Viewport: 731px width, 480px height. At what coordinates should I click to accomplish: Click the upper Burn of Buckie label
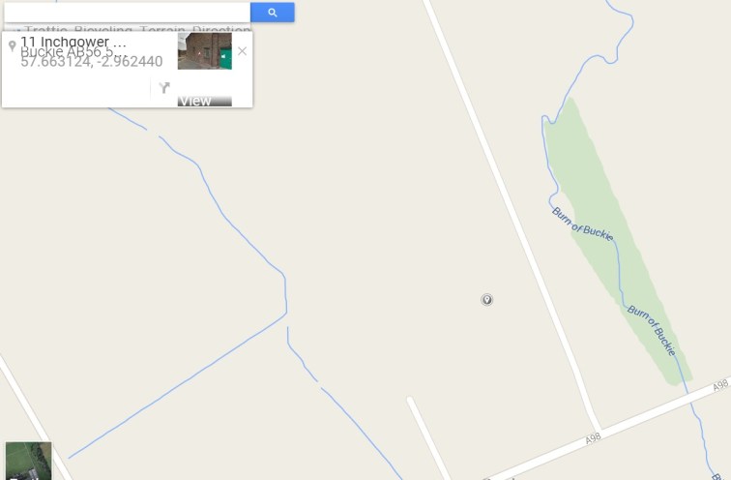coord(582,224)
